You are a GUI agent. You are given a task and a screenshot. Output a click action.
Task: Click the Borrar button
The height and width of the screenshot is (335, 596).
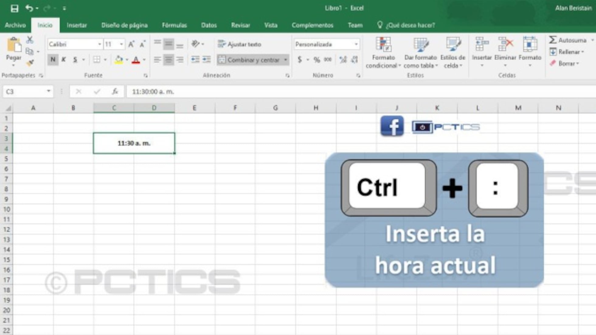pos(564,63)
